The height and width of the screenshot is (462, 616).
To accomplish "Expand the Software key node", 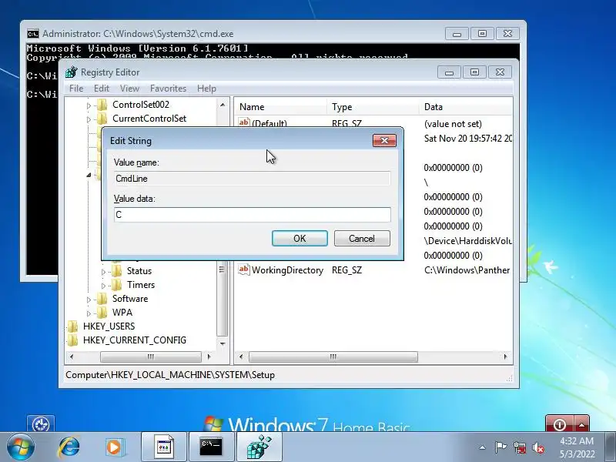I will [x=89, y=300].
